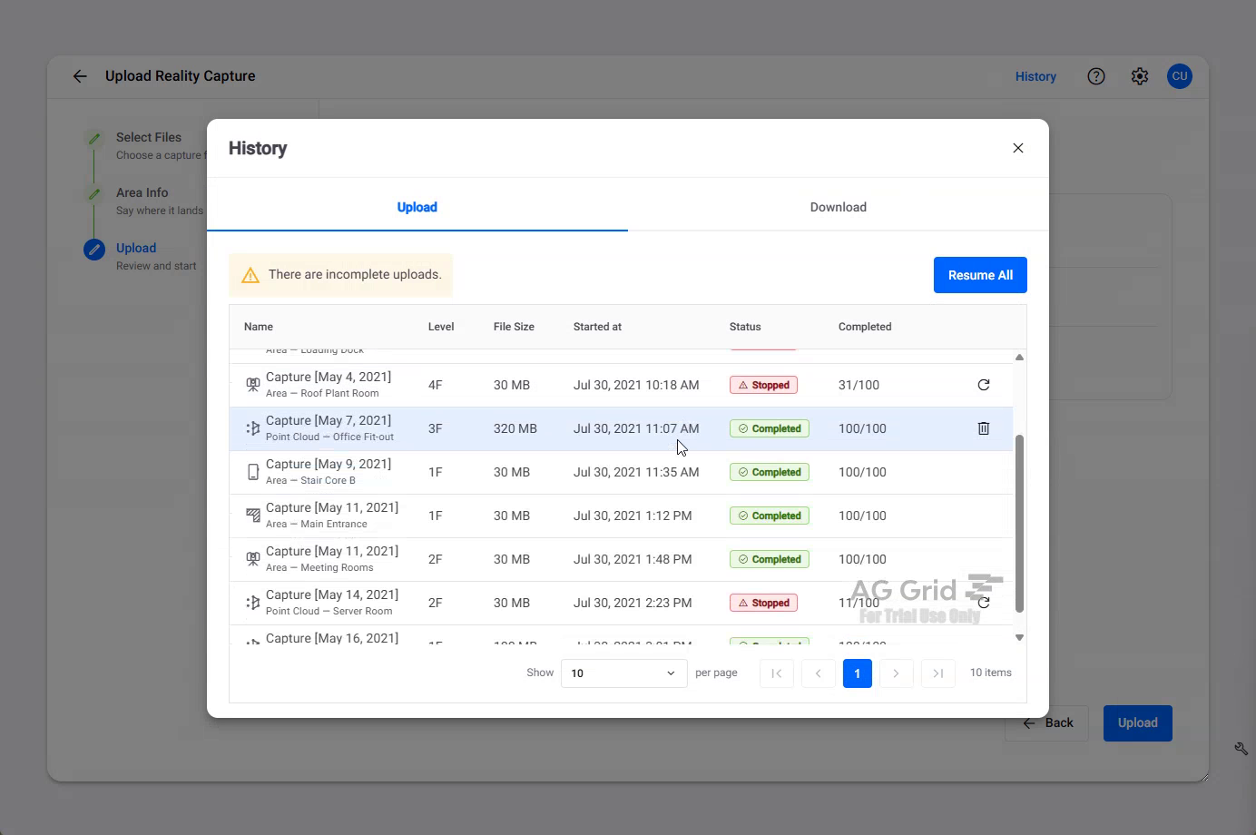Viewport: 1256px width, 835px height.
Task: Click the point cloud icon for Server Room
Action: pos(253,603)
